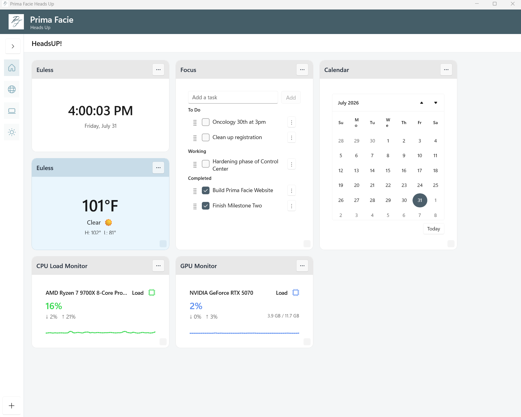Click drag handle for Clean up registration

(195, 138)
